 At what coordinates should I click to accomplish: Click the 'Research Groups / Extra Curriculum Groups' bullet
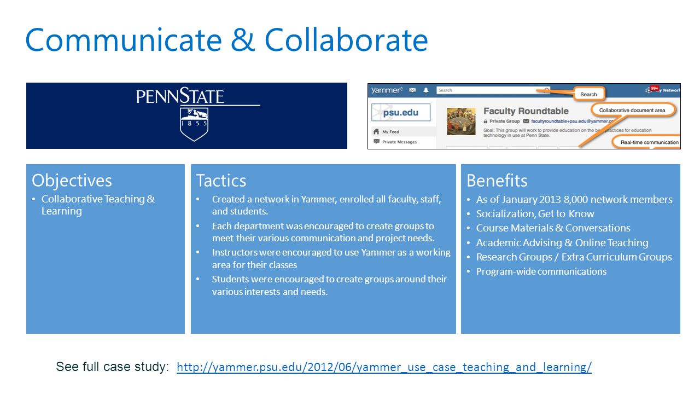[x=574, y=257]
